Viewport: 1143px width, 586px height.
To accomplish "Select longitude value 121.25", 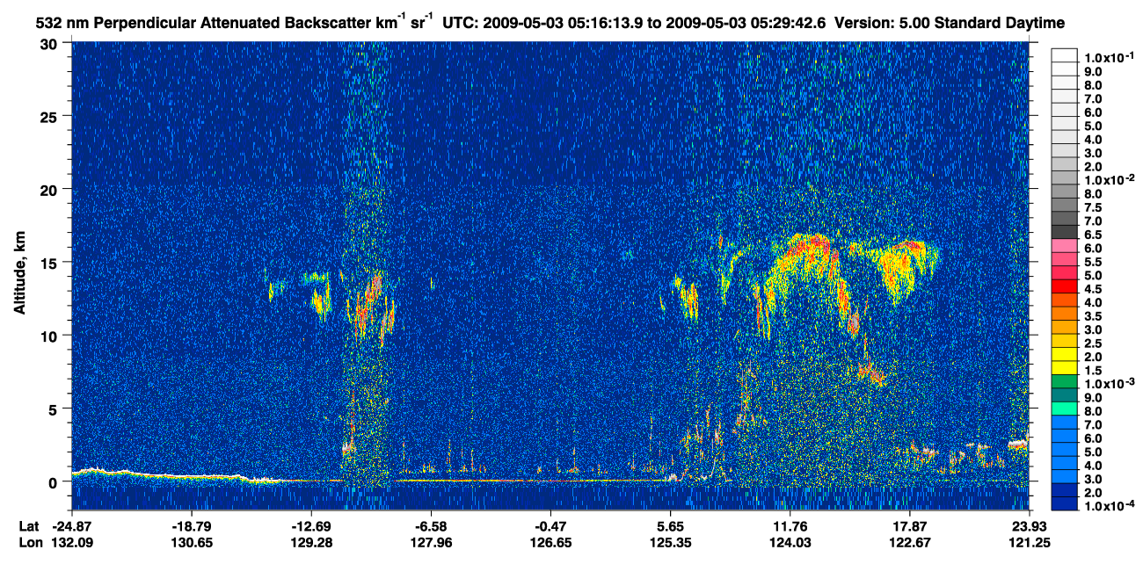I will click(x=1029, y=543).
